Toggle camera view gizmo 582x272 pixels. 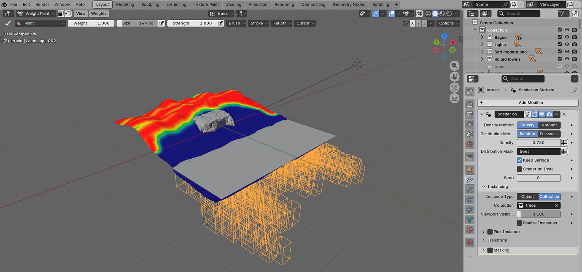point(454,88)
